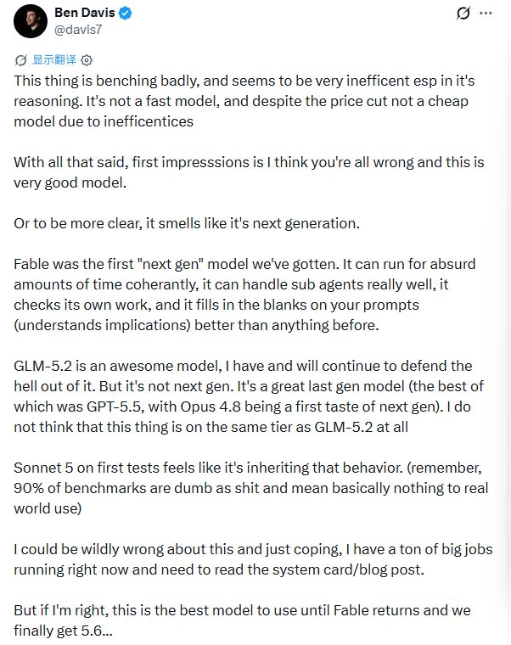Click the blue verified badge
This screenshot has height=645, width=511.
pos(125,14)
